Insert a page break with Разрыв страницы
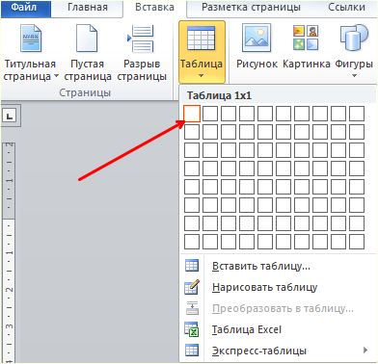The height and width of the screenshot is (364, 378). point(142,53)
